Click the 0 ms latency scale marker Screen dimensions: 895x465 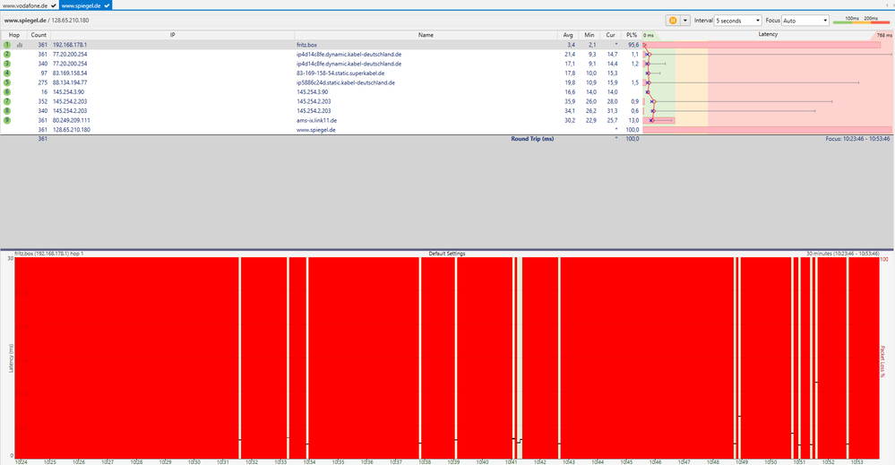tap(649, 35)
